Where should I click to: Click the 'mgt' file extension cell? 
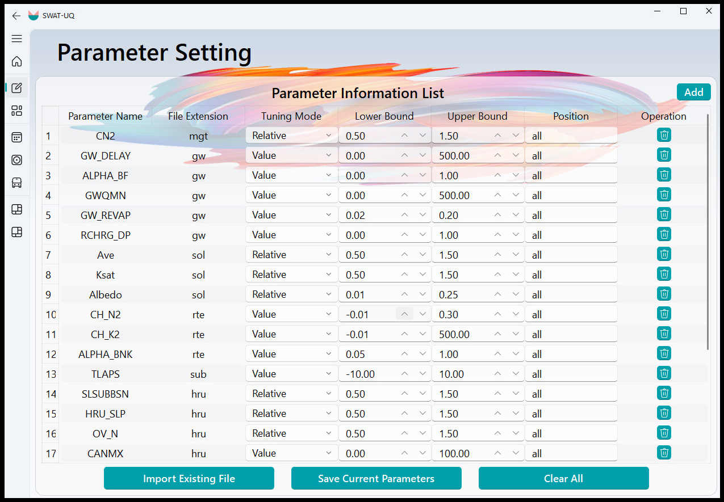(x=198, y=136)
